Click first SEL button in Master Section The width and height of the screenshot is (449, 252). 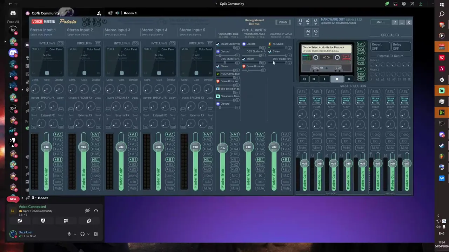[x=302, y=92]
